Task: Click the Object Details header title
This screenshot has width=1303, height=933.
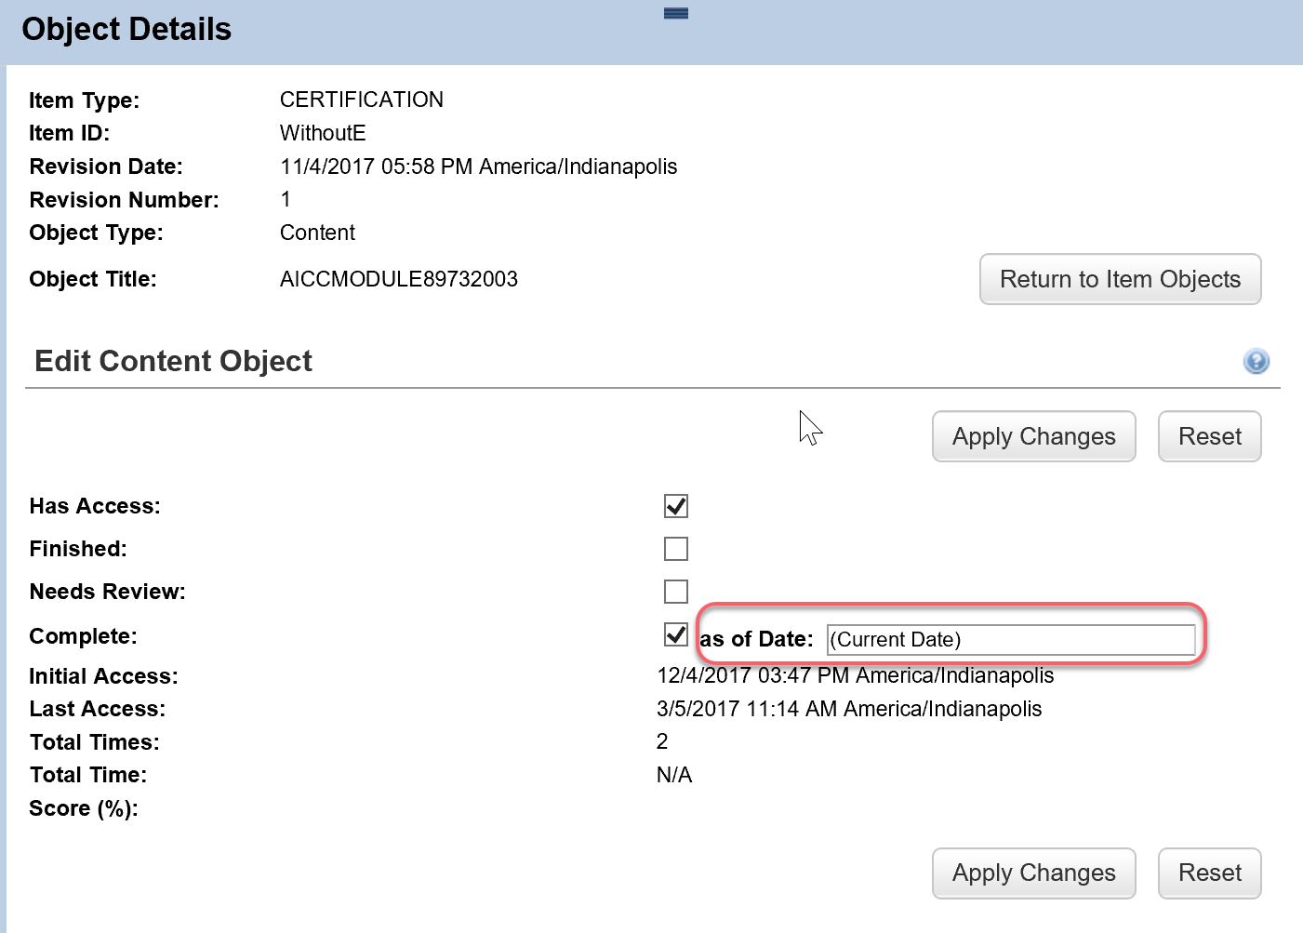Action: 126,29
